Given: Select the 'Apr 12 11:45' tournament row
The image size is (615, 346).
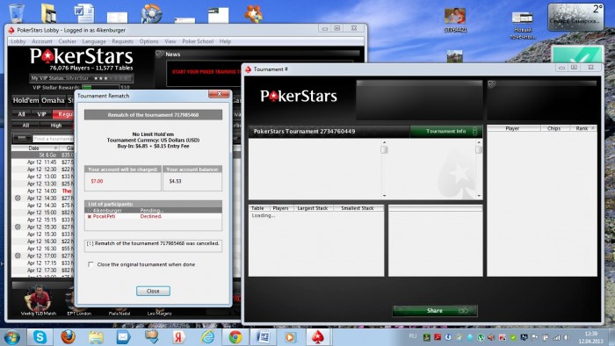Looking at the screenshot, I should click(x=42, y=162).
